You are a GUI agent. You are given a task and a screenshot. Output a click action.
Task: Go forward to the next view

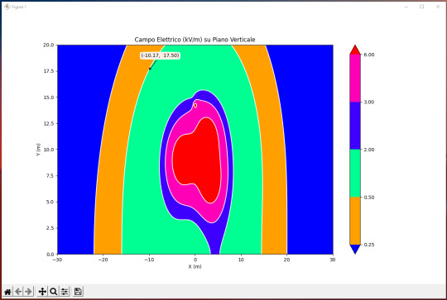(28, 292)
